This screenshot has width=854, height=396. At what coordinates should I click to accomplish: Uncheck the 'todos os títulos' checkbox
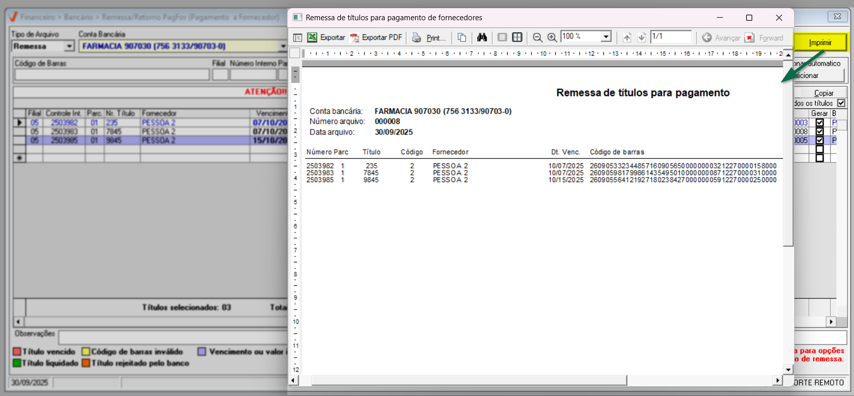point(841,103)
